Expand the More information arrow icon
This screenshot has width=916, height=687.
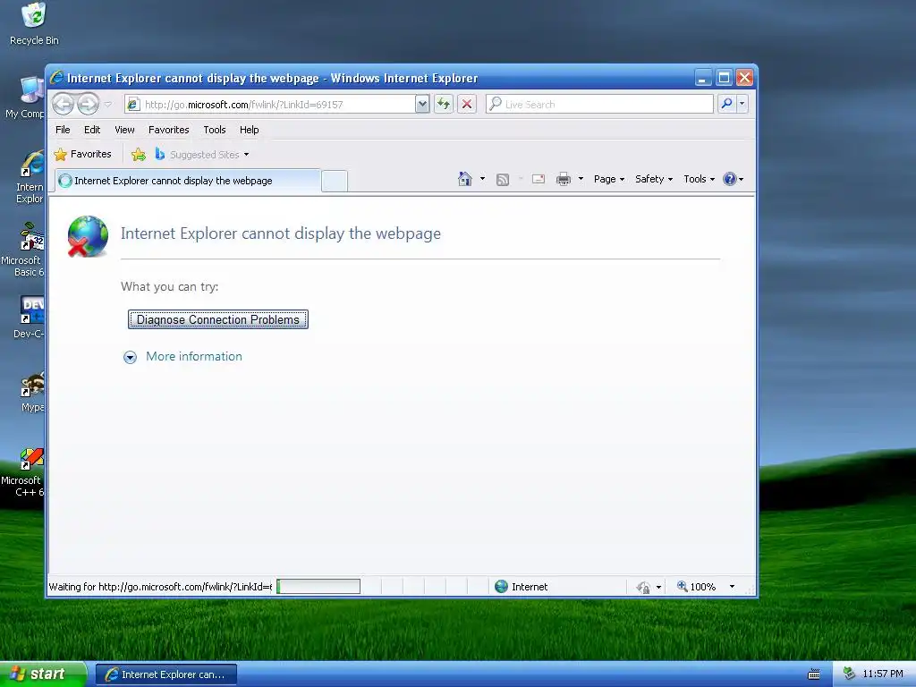pos(130,357)
